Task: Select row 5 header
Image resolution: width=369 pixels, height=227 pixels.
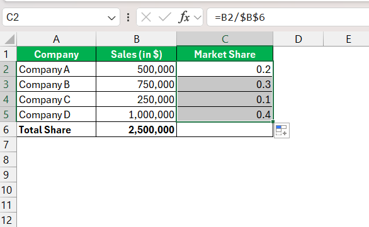Action: [x=8, y=114]
